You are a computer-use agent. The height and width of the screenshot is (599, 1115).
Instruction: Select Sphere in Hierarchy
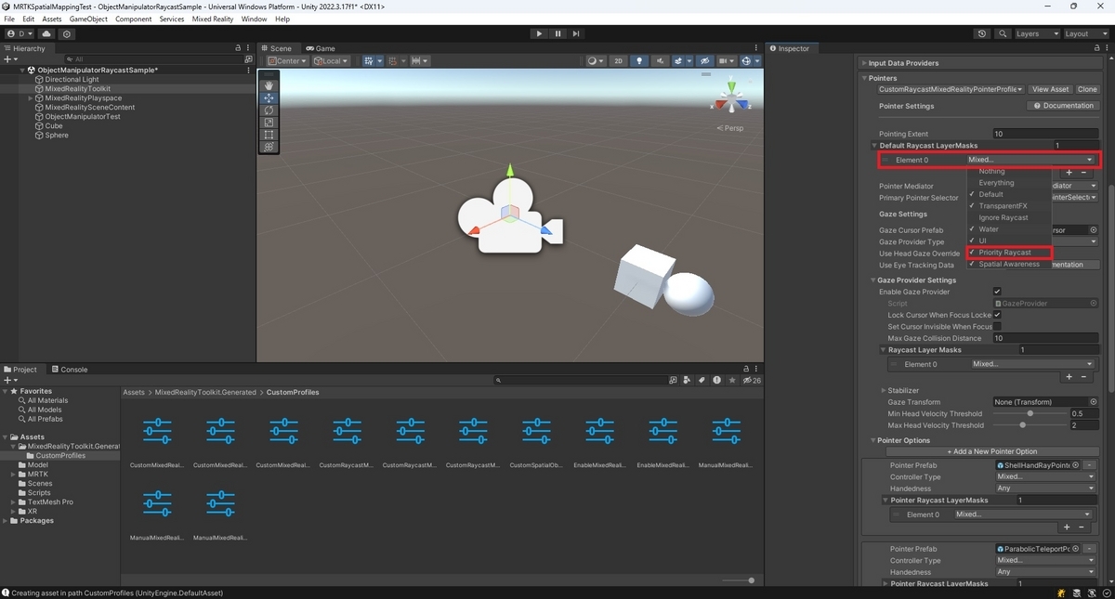56,136
